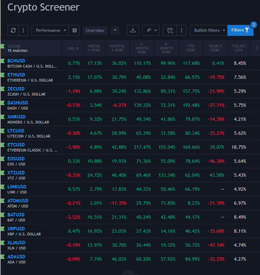The height and width of the screenshot is (275, 260).
Task: Click the Crypto Screener heading
Action: tap(44, 7)
